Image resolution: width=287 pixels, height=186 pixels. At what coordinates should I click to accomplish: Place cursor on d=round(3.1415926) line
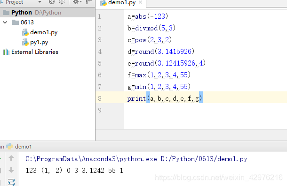click(x=161, y=52)
